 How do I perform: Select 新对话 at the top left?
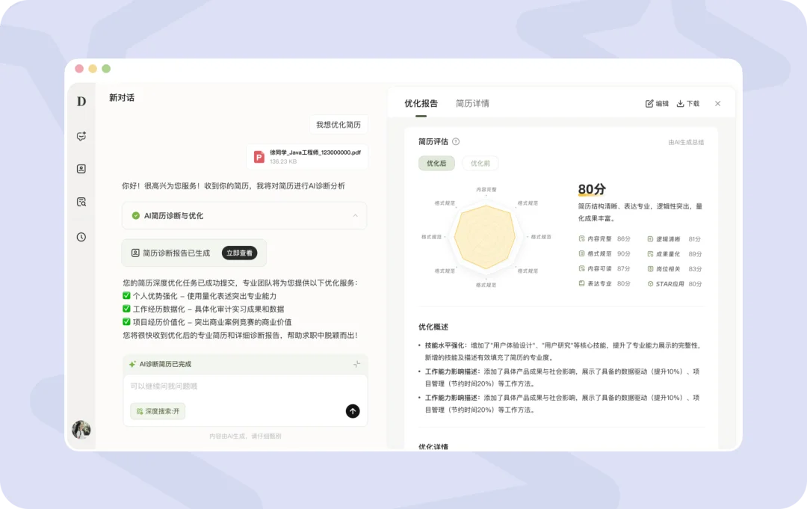pyautogui.click(x=122, y=97)
